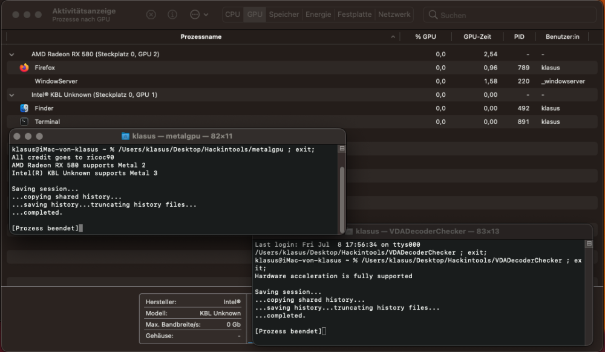The height and width of the screenshot is (352, 605).
Task: Sort by PID column header
Action: [x=519, y=37]
